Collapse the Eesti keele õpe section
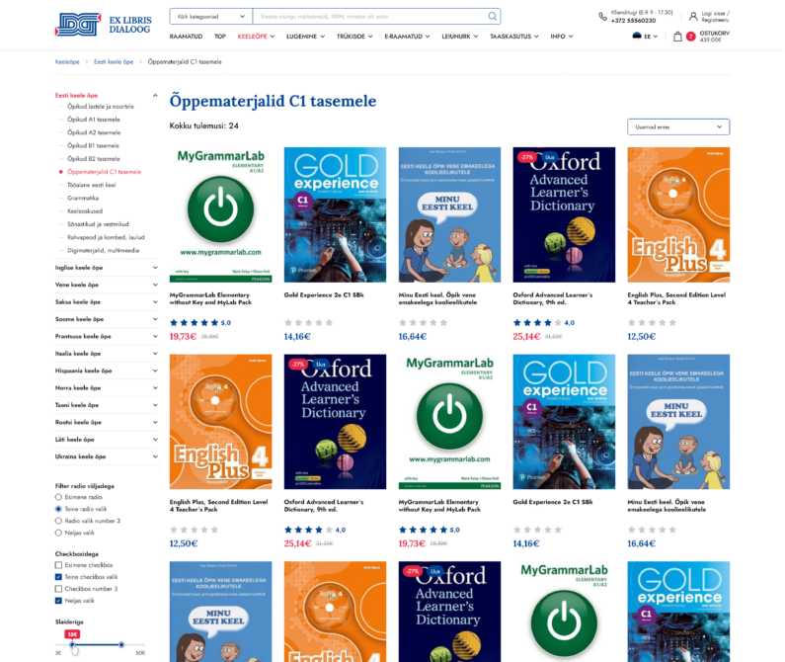 pos(155,95)
